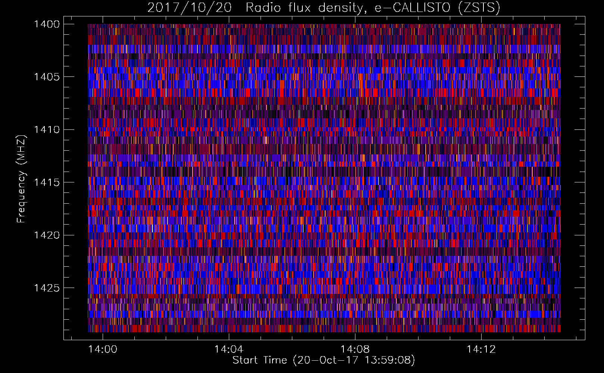Image resolution: width=604 pixels, height=373 pixels.
Task: Select the 1415 frequency axis label
Action: [x=47, y=182]
